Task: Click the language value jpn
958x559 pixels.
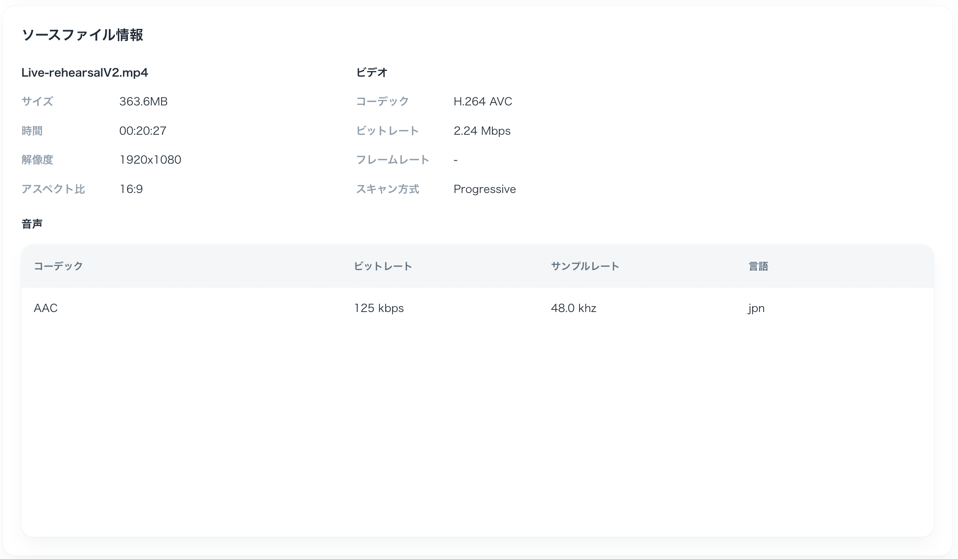Action: (x=755, y=308)
